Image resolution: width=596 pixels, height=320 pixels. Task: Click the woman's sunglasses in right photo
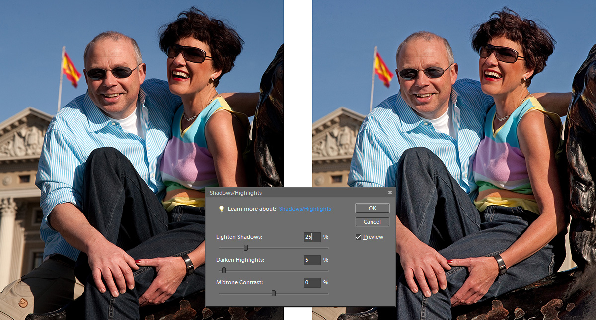click(x=501, y=53)
